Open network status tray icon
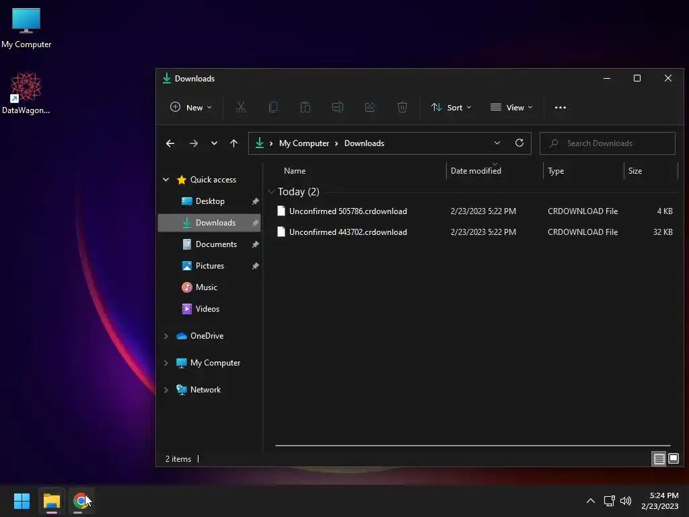This screenshot has width=689, height=517. [609, 501]
